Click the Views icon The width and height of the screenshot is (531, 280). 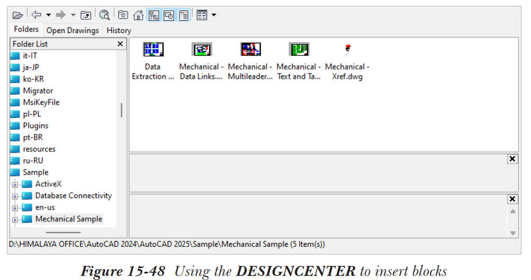(202, 15)
